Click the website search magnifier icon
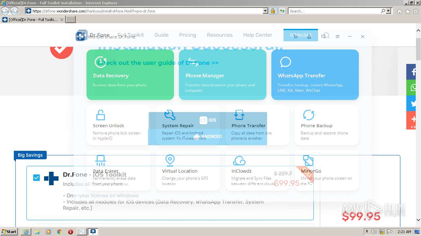This screenshot has width=421, height=236. (x=326, y=35)
